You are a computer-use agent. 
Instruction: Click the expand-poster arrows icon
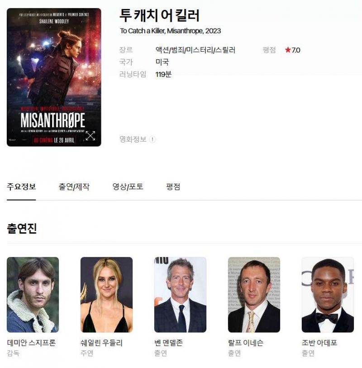pos(90,136)
